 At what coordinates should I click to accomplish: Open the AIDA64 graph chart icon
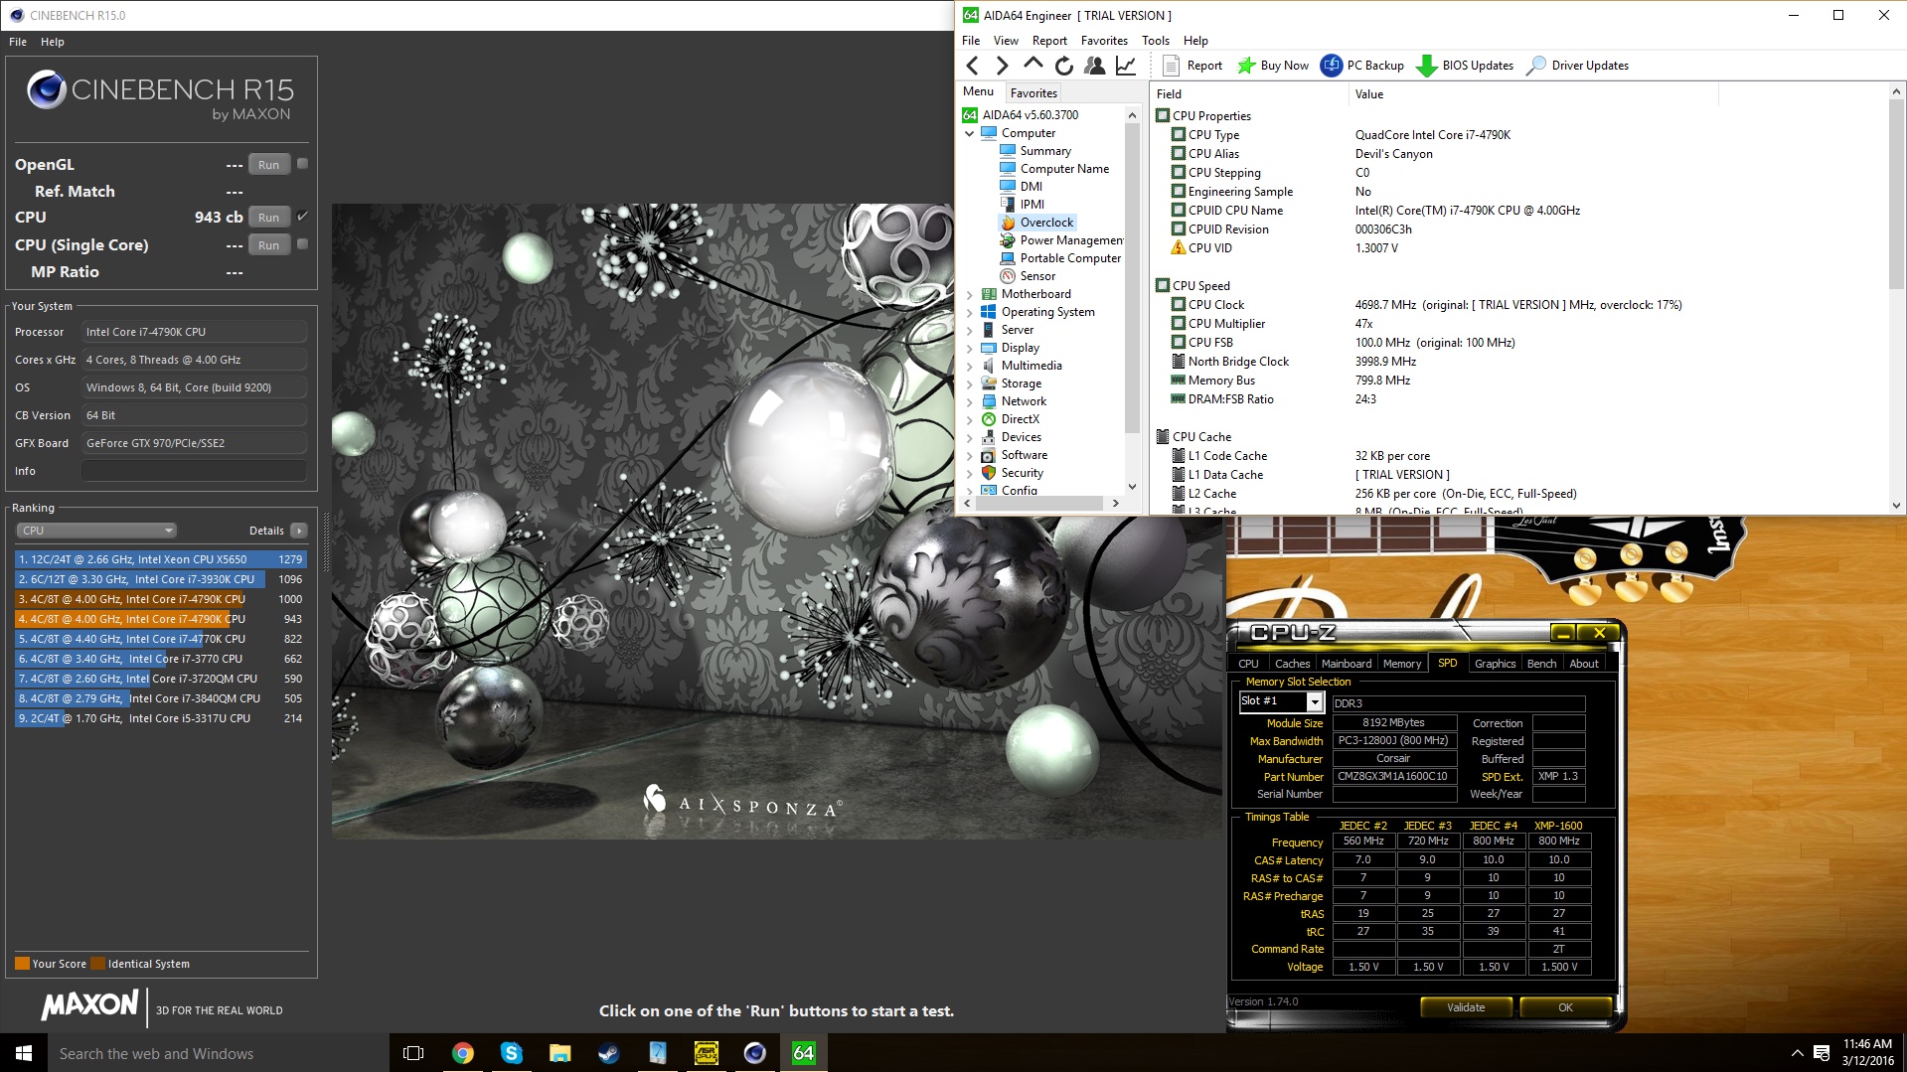tap(1125, 66)
